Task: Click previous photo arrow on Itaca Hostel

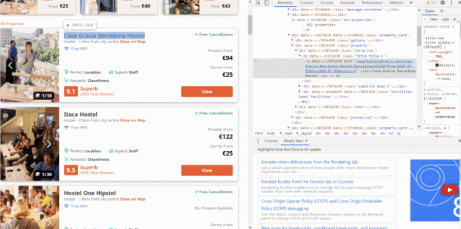Action: [x=10, y=144]
